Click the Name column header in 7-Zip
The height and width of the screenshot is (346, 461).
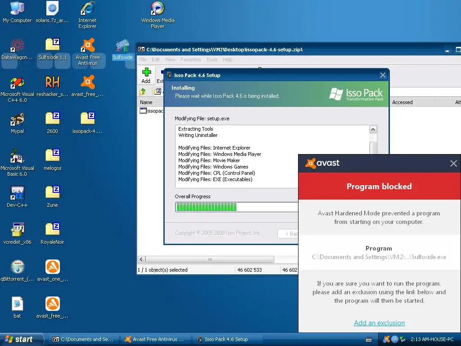point(150,102)
